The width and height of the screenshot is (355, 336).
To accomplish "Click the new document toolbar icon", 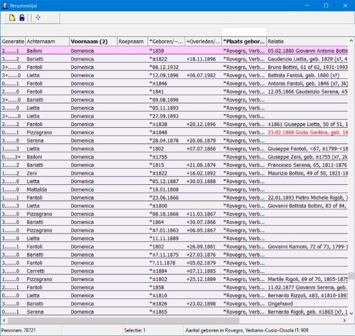I will 12,18.
